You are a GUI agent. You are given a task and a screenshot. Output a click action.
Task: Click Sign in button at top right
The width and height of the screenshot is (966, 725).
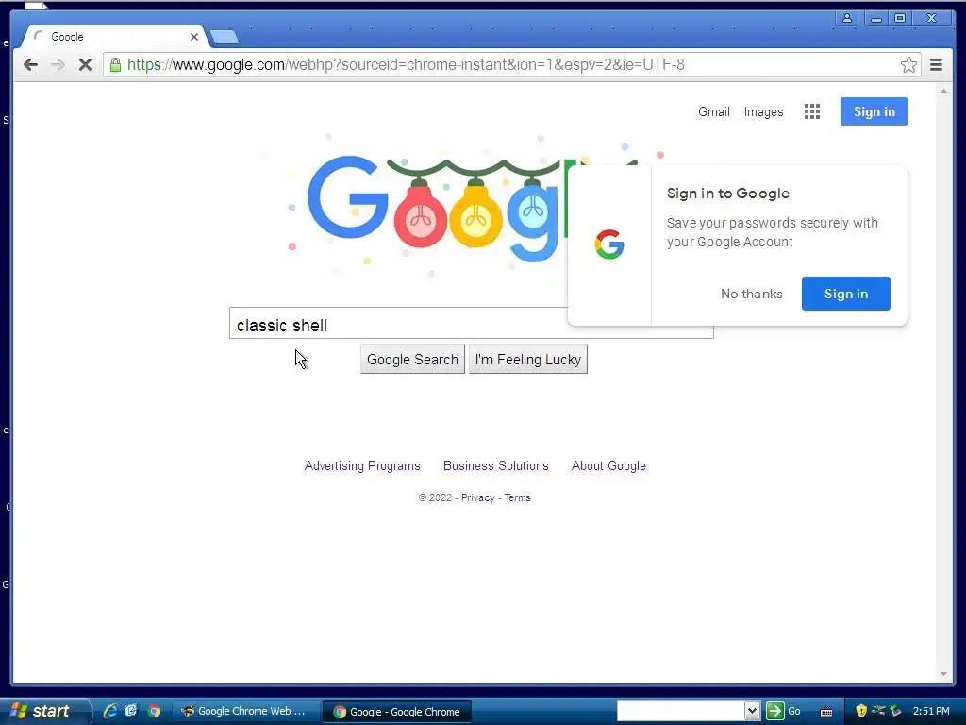point(874,111)
